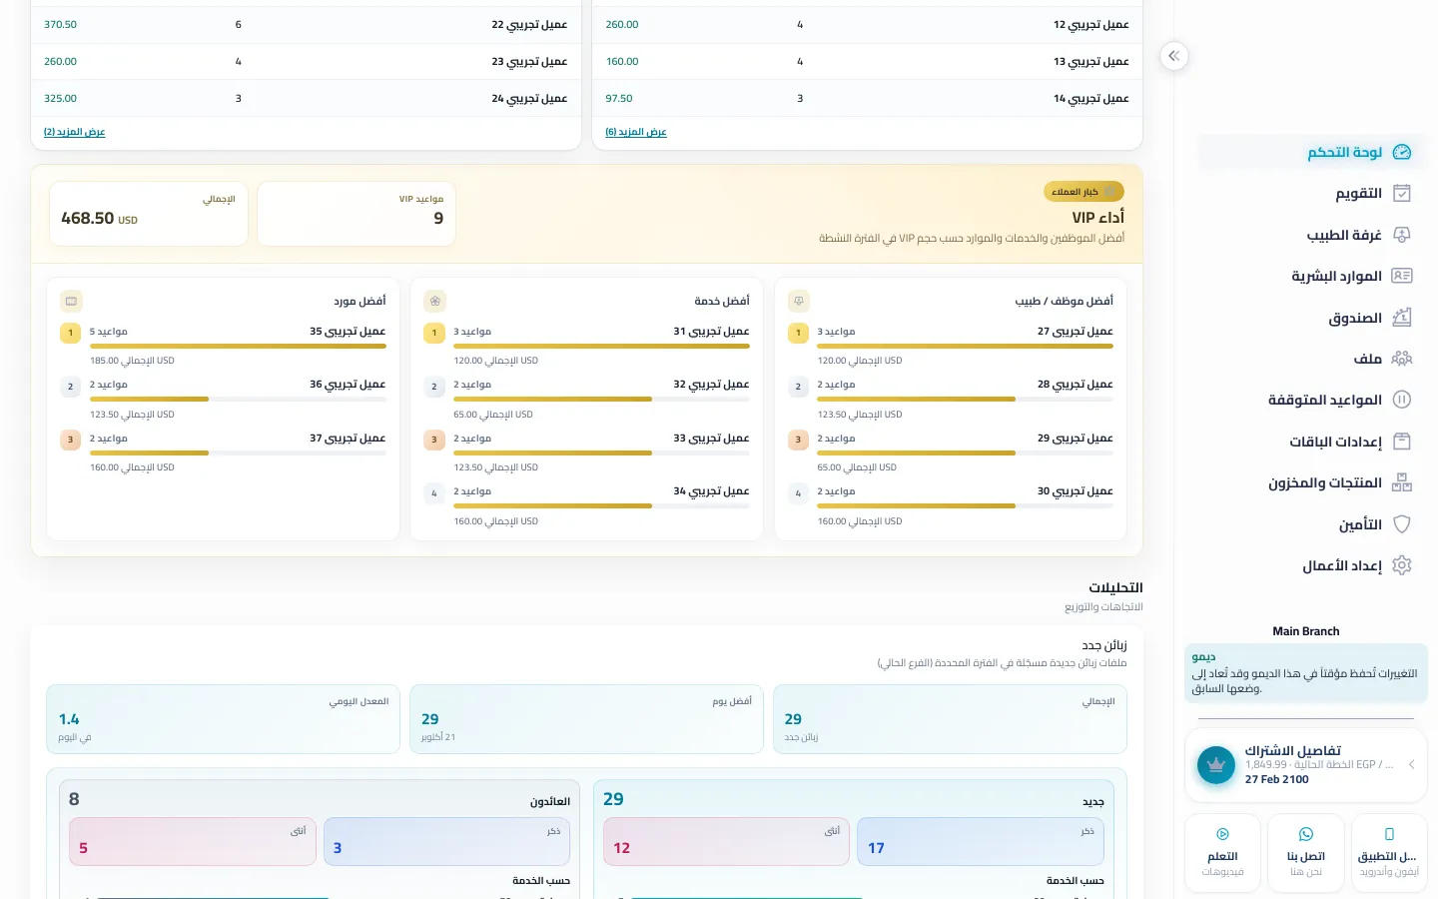Image resolution: width=1438 pixels, height=899 pixels.
Task: Select الموارد البشرية menu item
Action: click(x=1312, y=276)
